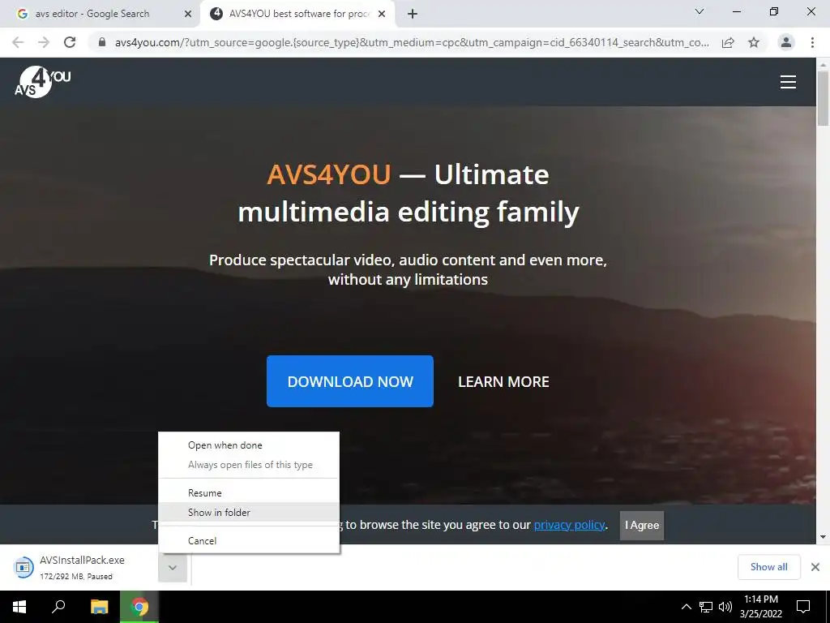This screenshot has height=623, width=830.
Task: Open the hamburger menu on the site
Action: [x=788, y=82]
